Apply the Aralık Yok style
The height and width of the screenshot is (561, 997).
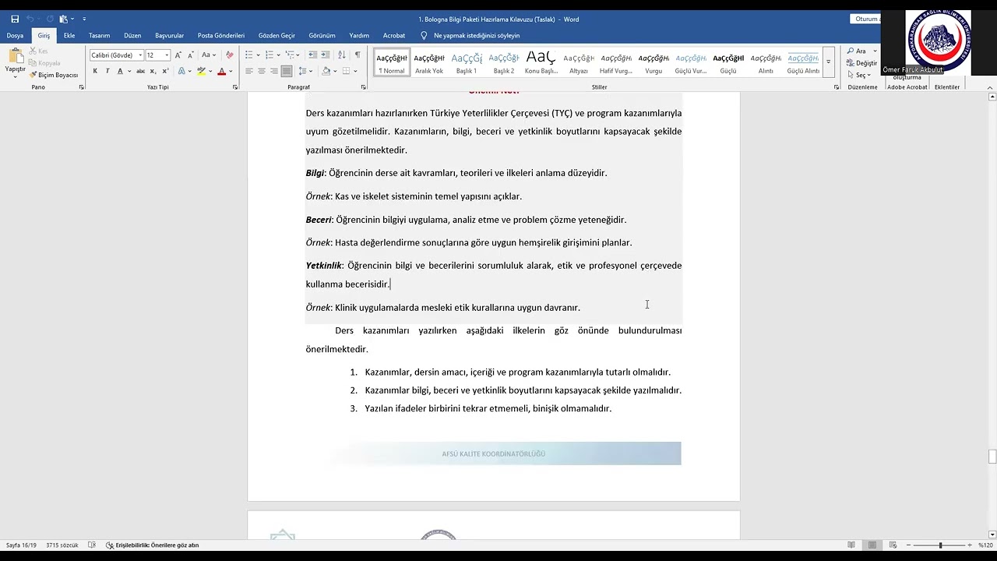pyautogui.click(x=429, y=63)
